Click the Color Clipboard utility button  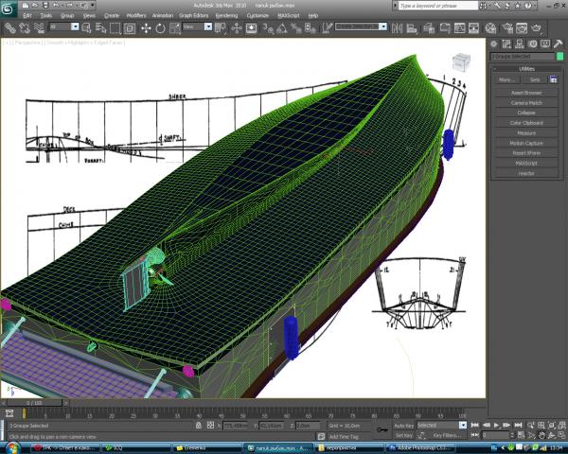[526, 123]
